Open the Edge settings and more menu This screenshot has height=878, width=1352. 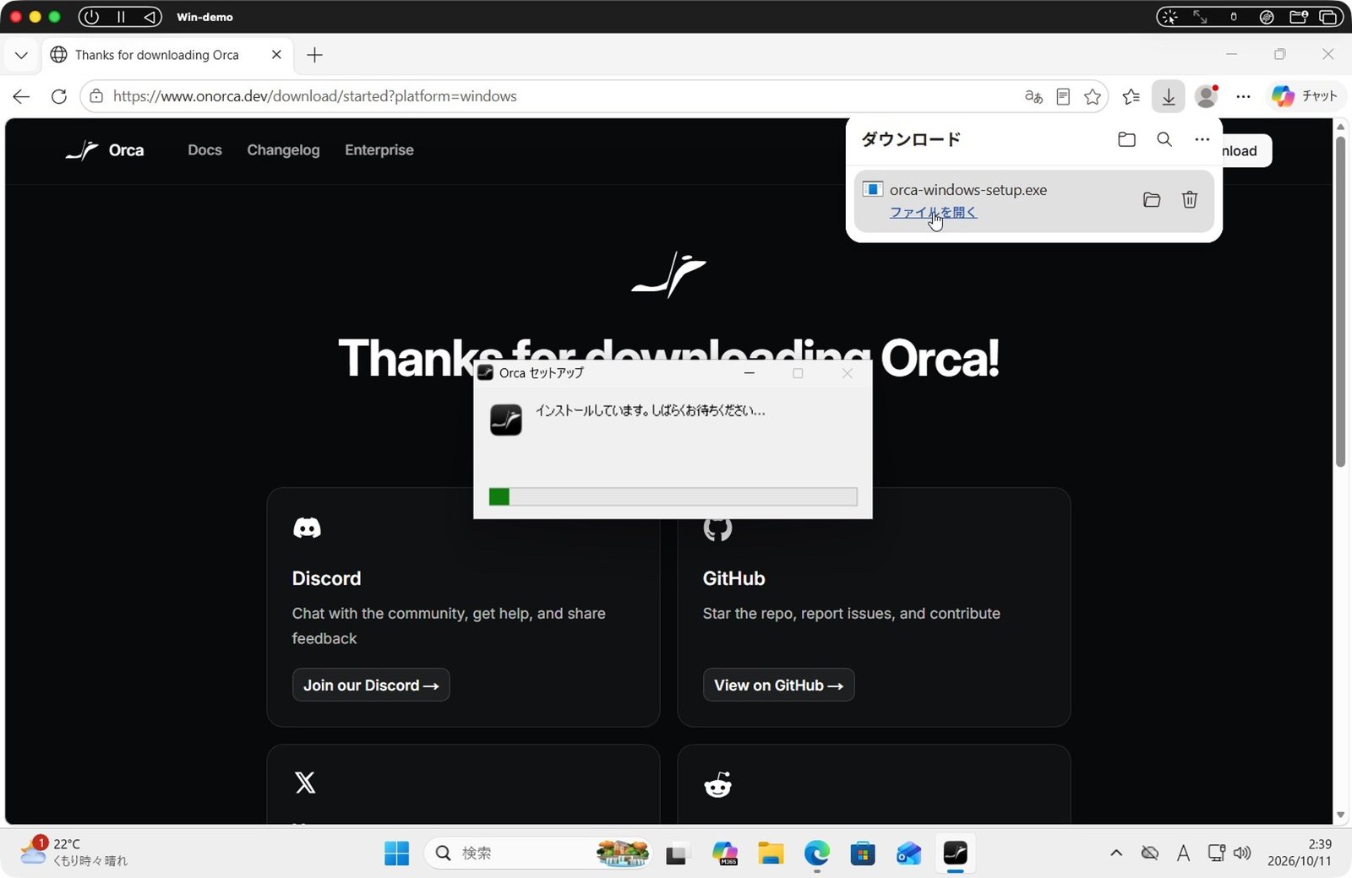click(1243, 96)
